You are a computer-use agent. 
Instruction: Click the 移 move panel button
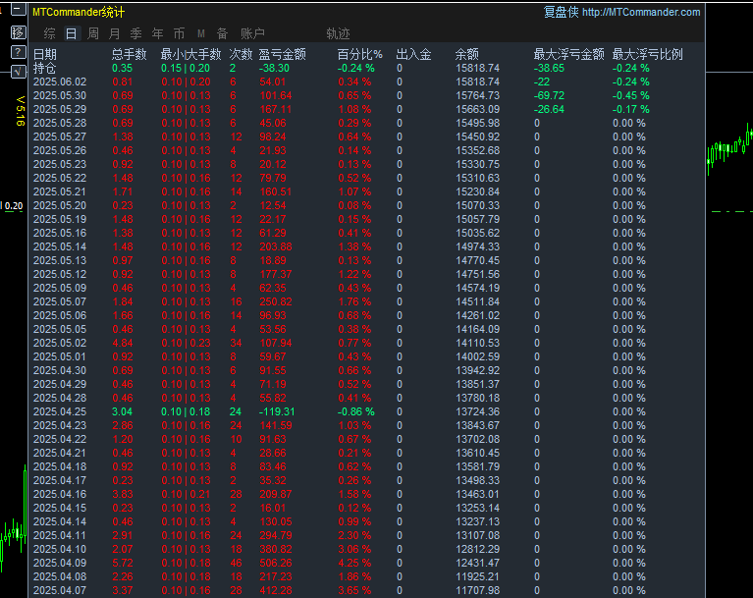19,32
